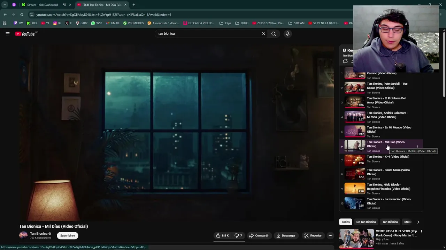This screenshot has width=446, height=250.
Task: Play En Mi Mundo playlist item
Action: point(381,132)
